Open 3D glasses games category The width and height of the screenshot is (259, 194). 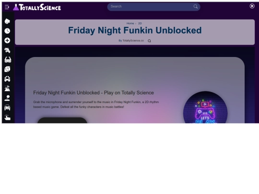tap(8, 60)
